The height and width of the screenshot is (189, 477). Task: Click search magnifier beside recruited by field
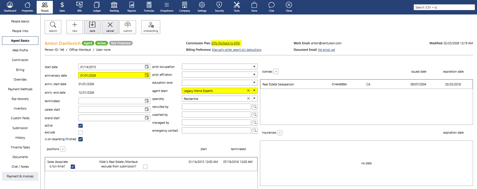[x=255, y=107]
